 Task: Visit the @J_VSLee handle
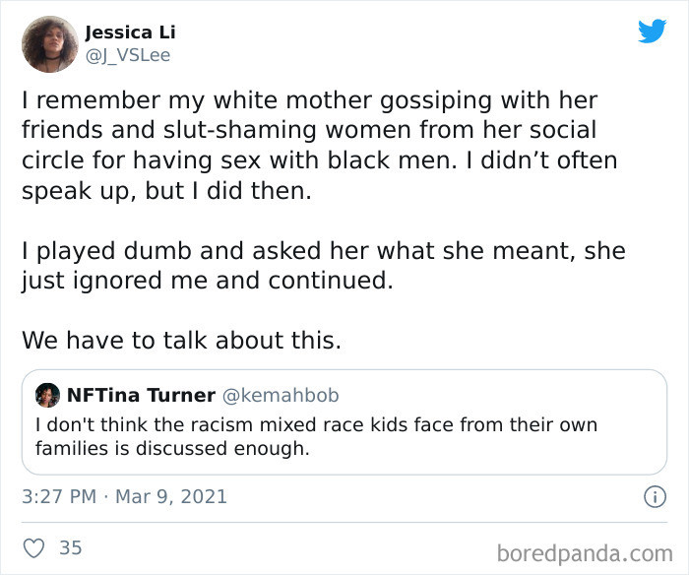tap(127, 55)
